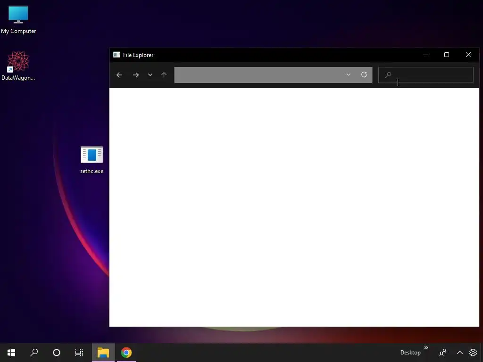483x362 pixels.
Task: Open recent locations dropdown chevron
Action: click(x=150, y=75)
